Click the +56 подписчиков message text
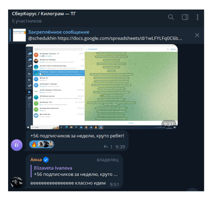 [x=77, y=136]
